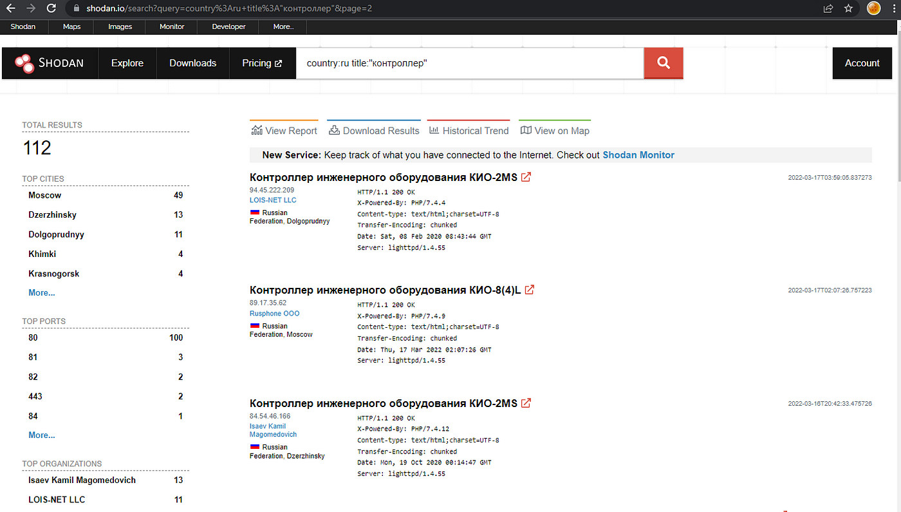This screenshot has width=901, height=512.
Task: Click the search query input field
Action: (470, 63)
